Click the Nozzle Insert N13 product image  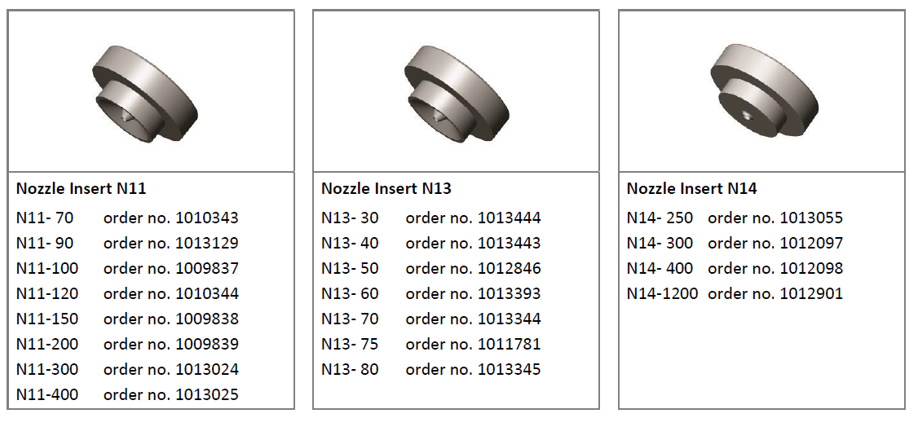457,92
